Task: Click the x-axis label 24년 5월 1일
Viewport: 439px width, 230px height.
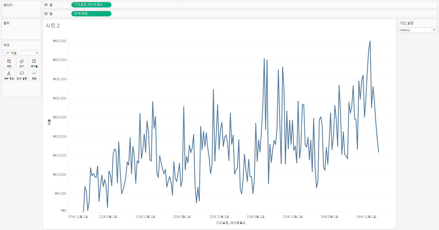Action: (329, 217)
